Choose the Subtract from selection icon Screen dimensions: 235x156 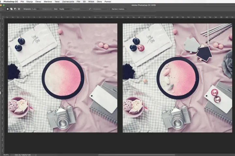tap(15, 9)
